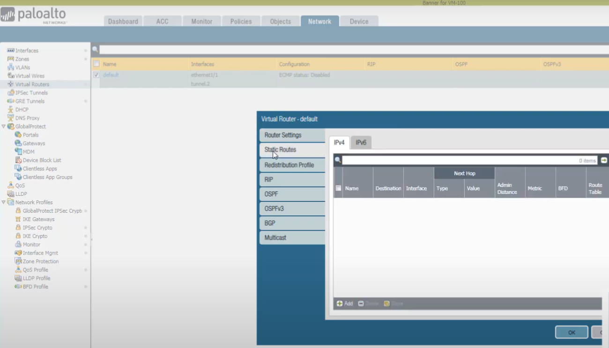
Task: Select the Virtual Routers sidebar icon
Action: tap(11, 84)
